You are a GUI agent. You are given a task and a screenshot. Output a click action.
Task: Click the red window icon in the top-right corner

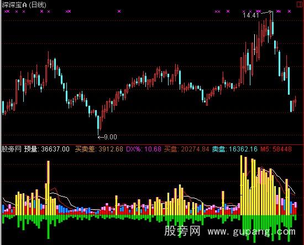300,4
